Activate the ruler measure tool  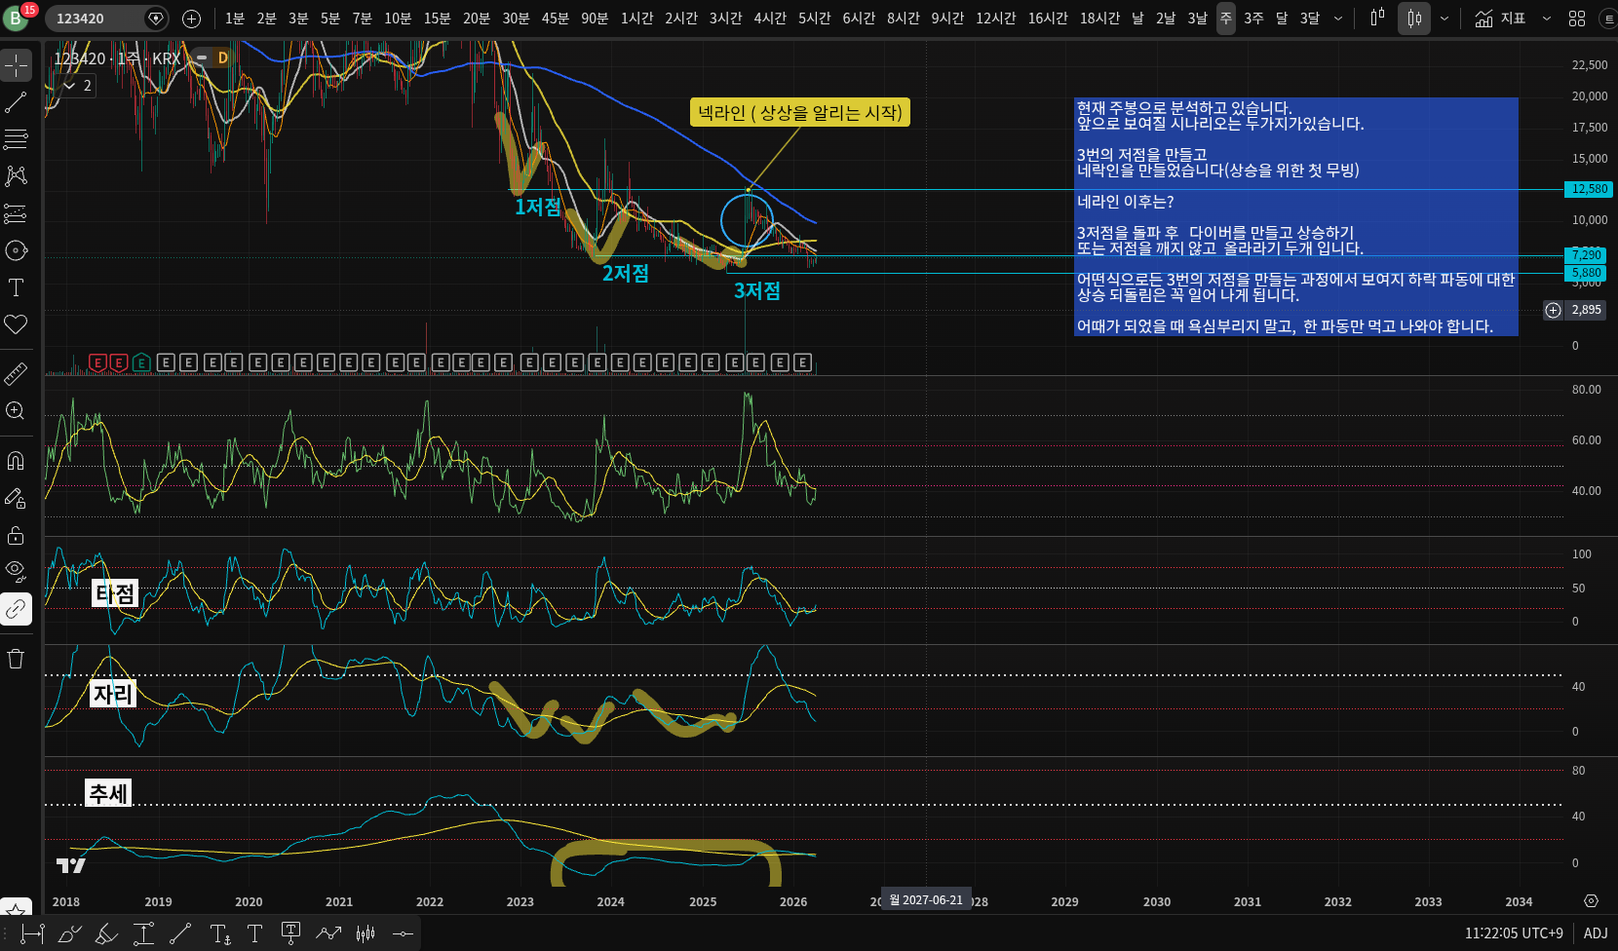pyautogui.click(x=16, y=374)
